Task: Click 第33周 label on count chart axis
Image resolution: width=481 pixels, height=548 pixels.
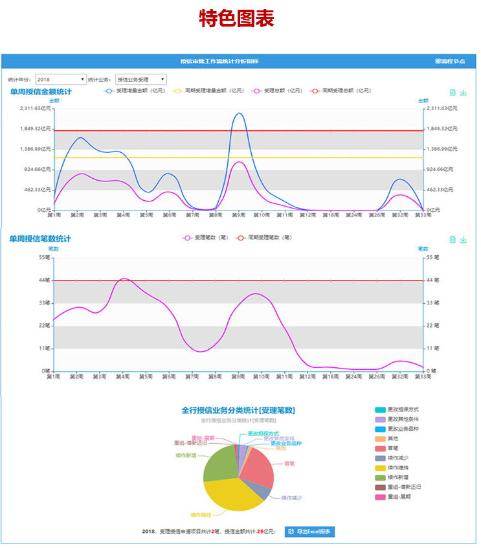Action: pyautogui.click(x=423, y=377)
